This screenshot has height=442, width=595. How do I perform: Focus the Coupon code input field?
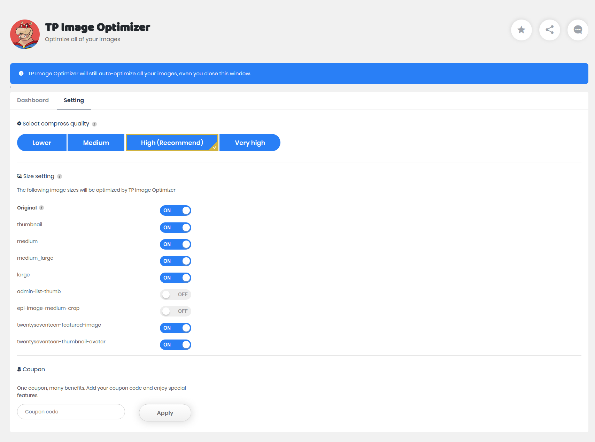pyautogui.click(x=71, y=412)
